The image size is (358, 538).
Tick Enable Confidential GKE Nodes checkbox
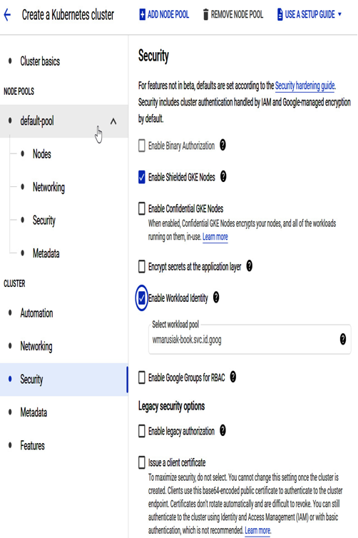coord(142,208)
